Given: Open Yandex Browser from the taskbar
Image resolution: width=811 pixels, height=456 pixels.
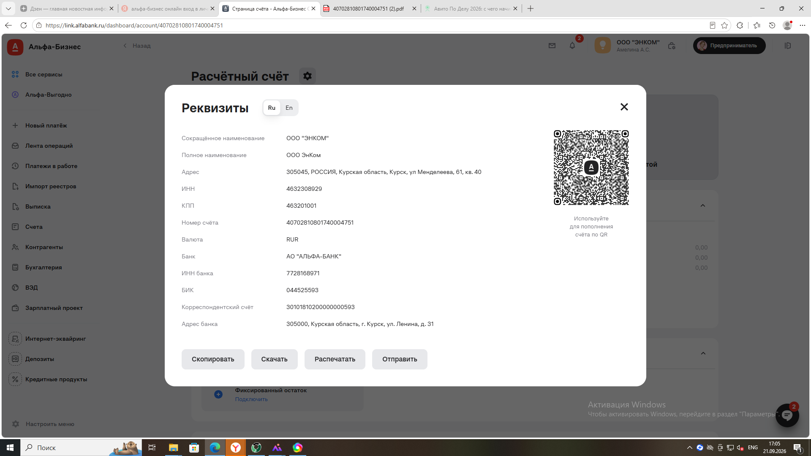Looking at the screenshot, I should click(236, 448).
